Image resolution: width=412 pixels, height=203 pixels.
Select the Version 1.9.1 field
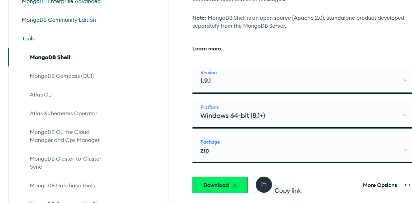click(302, 80)
